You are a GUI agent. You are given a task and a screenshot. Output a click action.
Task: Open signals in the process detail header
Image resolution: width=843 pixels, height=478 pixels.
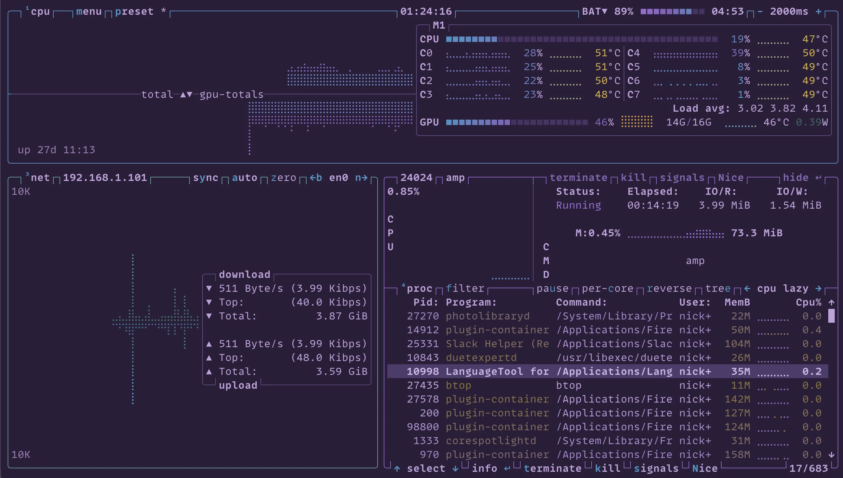click(x=682, y=178)
